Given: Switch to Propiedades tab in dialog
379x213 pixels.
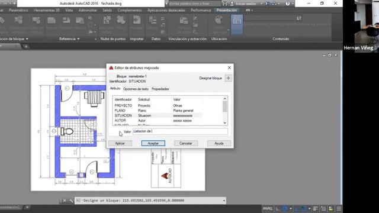Looking at the screenshot, I should (160, 89).
